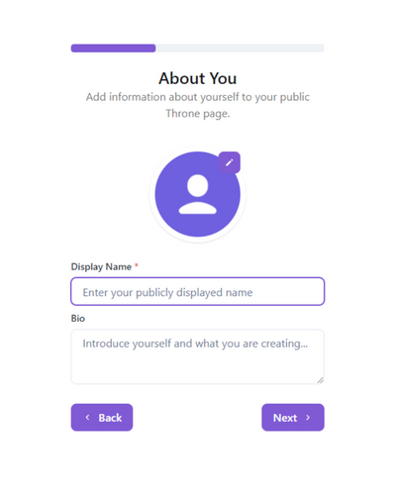Click the white person silhouette icon
396x495 pixels.
[x=198, y=194]
